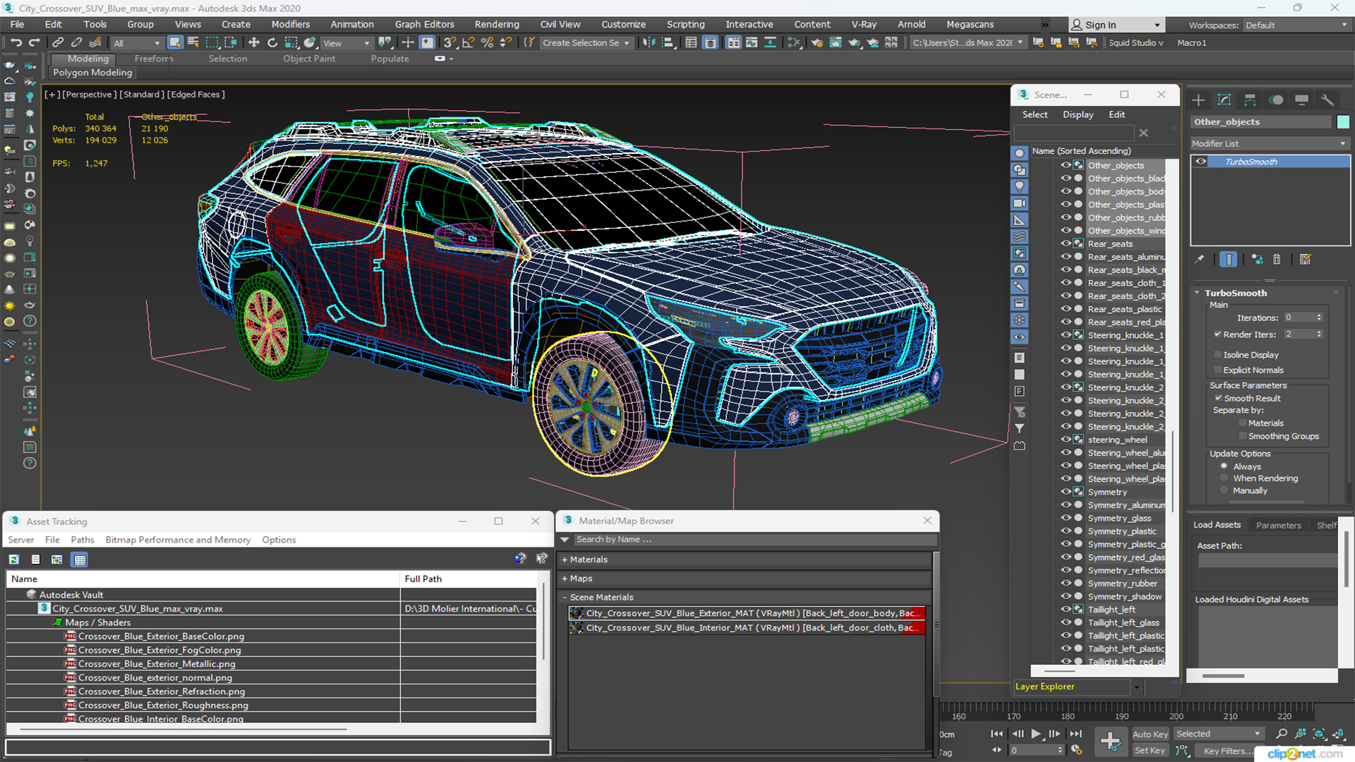Click the Redo arrow in main toolbar

click(33, 43)
